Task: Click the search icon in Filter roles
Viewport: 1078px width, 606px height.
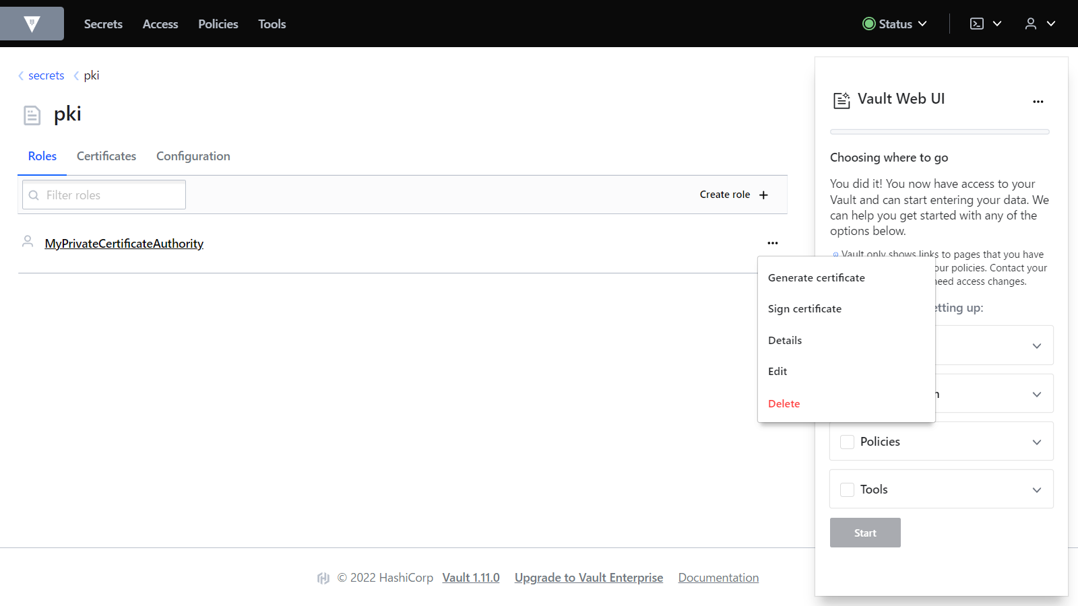Action: click(x=34, y=195)
